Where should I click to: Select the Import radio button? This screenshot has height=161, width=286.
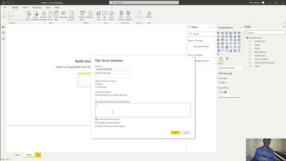96,84
